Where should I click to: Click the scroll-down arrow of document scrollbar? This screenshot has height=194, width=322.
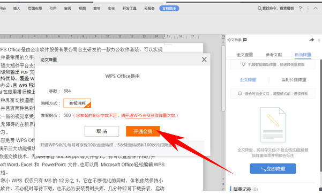pyautogui.click(x=223, y=179)
